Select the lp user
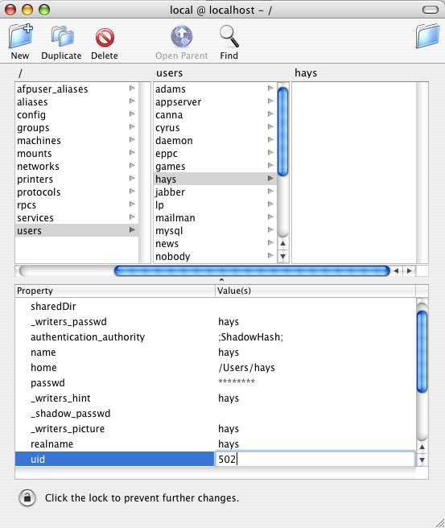445x528 pixels. pos(215,204)
